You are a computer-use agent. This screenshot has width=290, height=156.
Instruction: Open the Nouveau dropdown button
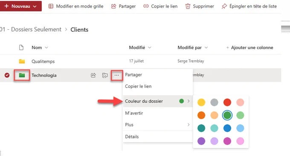pos(20,6)
